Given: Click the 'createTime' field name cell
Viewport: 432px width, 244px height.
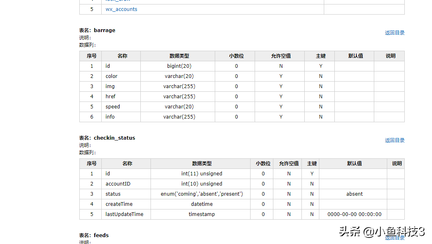Looking at the screenshot, I should pos(126,204).
